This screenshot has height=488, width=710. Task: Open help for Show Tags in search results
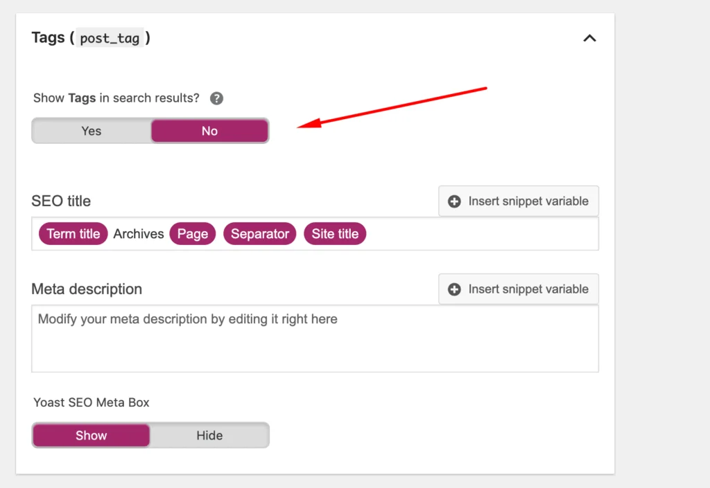pos(216,98)
